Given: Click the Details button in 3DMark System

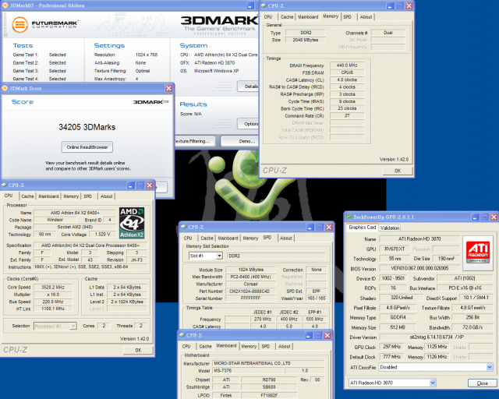Looking at the screenshot, I should 248,87.
